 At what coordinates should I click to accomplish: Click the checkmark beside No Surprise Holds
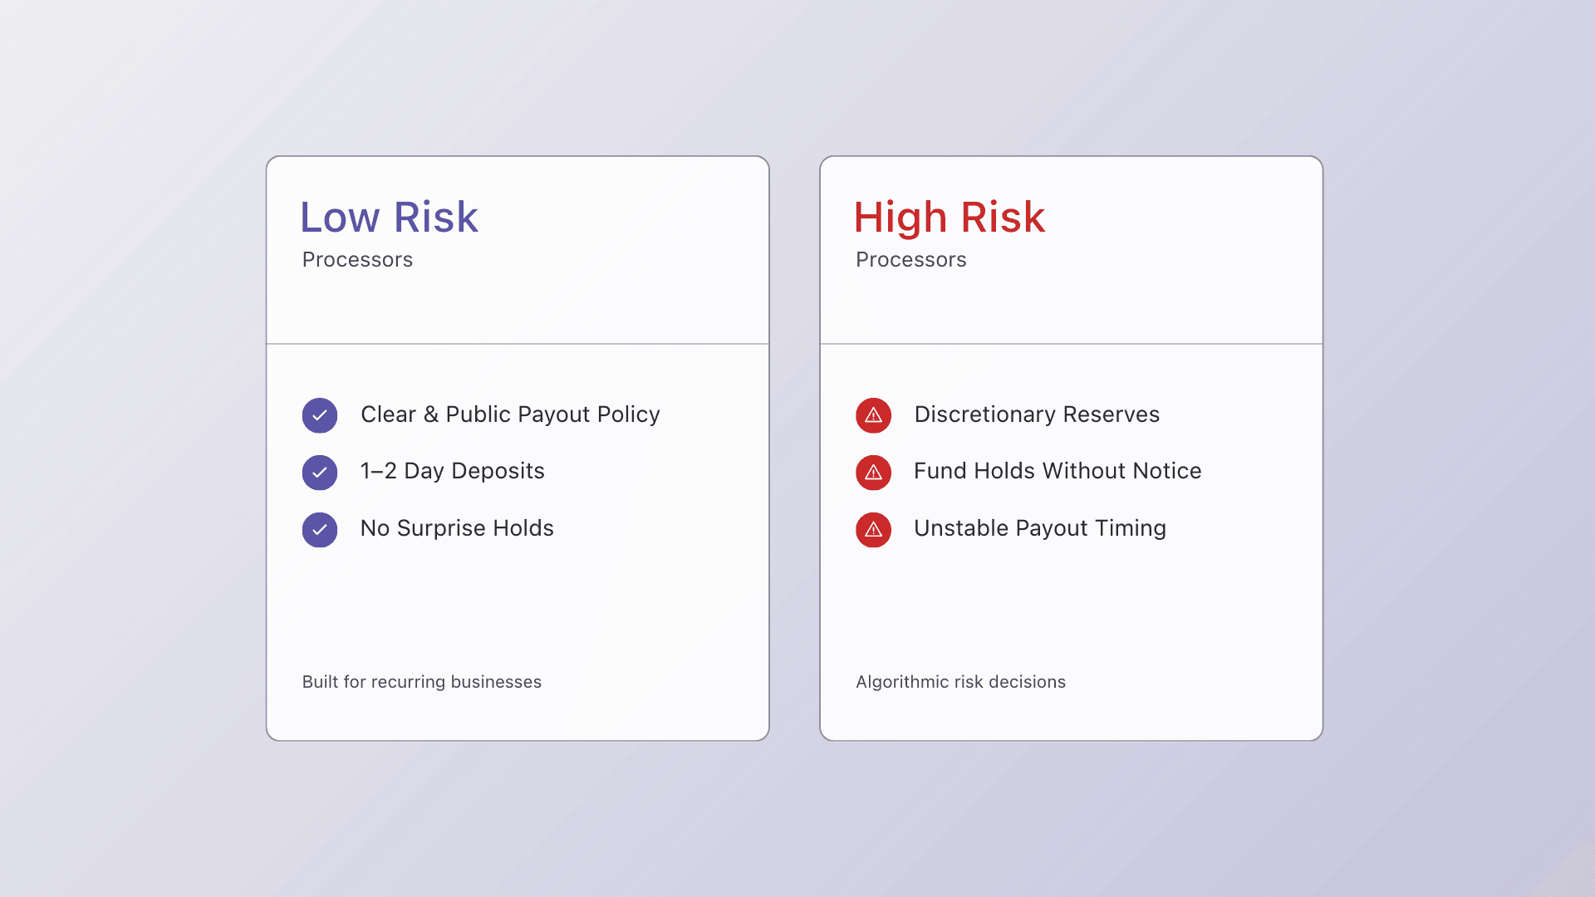[x=320, y=530]
